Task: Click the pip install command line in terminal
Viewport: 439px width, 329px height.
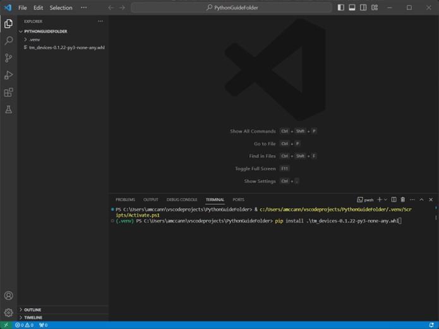Action: (x=336, y=221)
